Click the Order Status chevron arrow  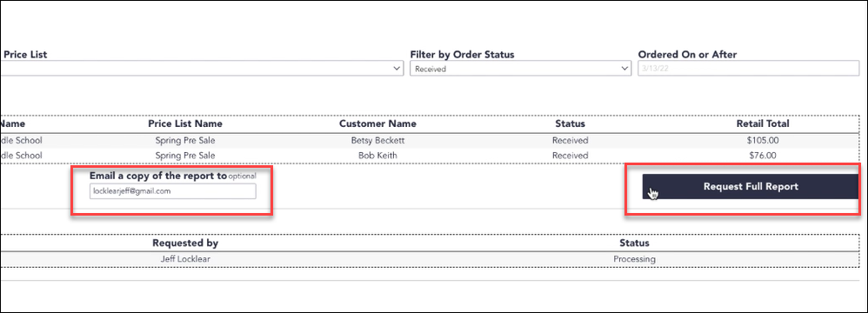point(624,69)
